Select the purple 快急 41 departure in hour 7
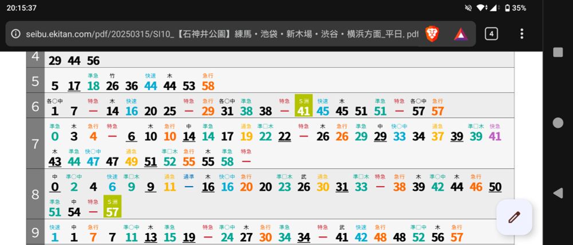573x245 pixels. pyautogui.click(x=495, y=133)
